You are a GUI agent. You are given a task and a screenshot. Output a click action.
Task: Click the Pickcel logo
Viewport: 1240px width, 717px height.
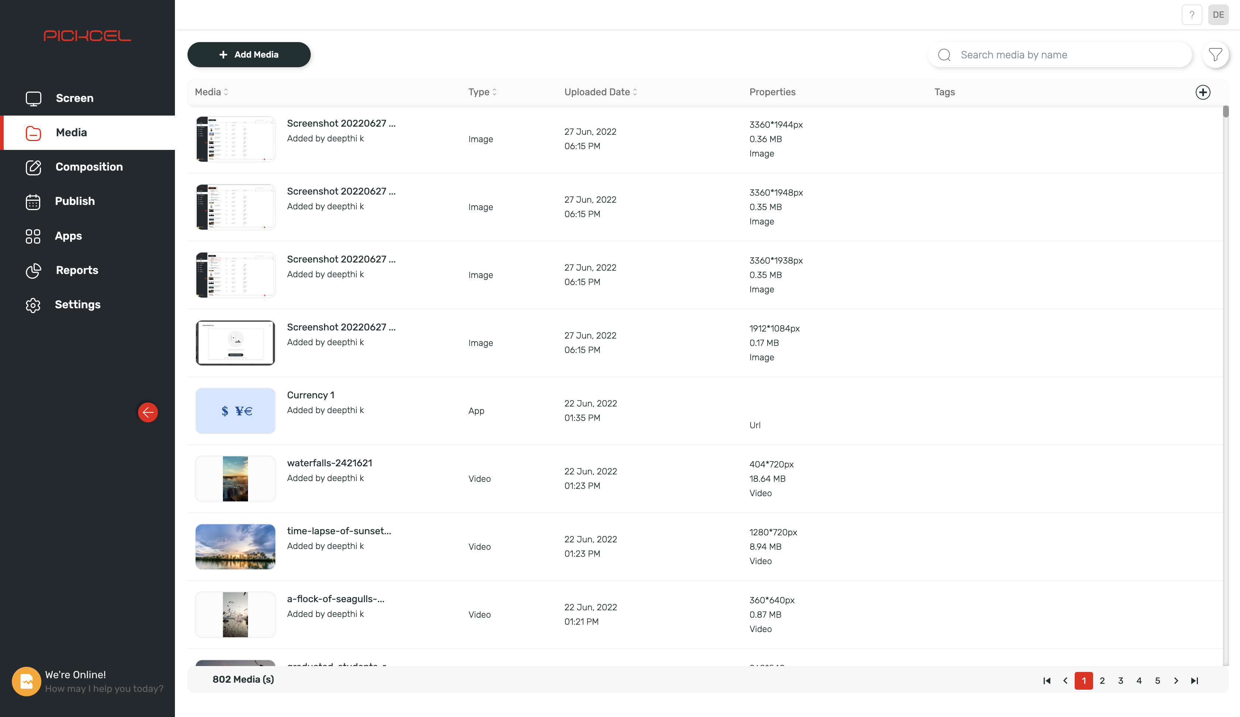click(x=87, y=35)
